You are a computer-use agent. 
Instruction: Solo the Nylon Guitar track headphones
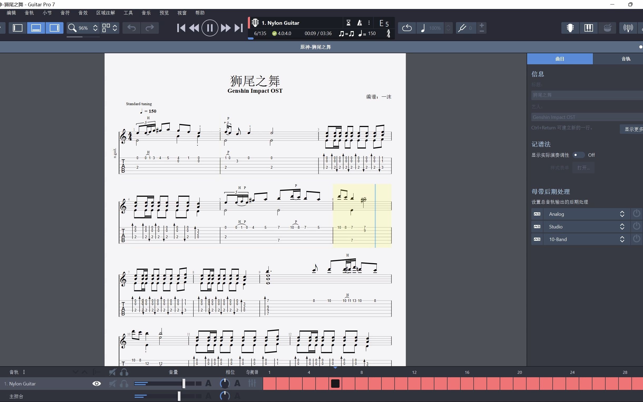coord(124,384)
